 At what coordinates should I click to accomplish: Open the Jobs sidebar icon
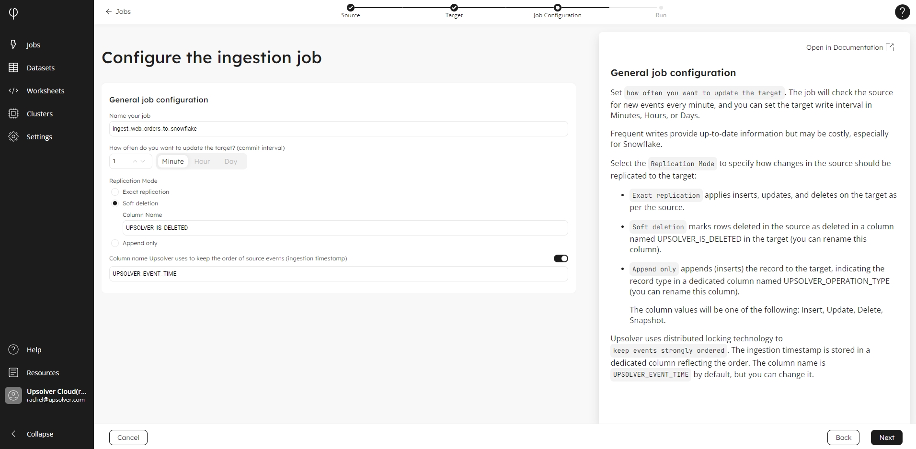click(x=13, y=45)
